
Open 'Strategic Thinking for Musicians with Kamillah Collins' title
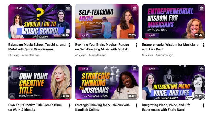[x=102, y=107]
